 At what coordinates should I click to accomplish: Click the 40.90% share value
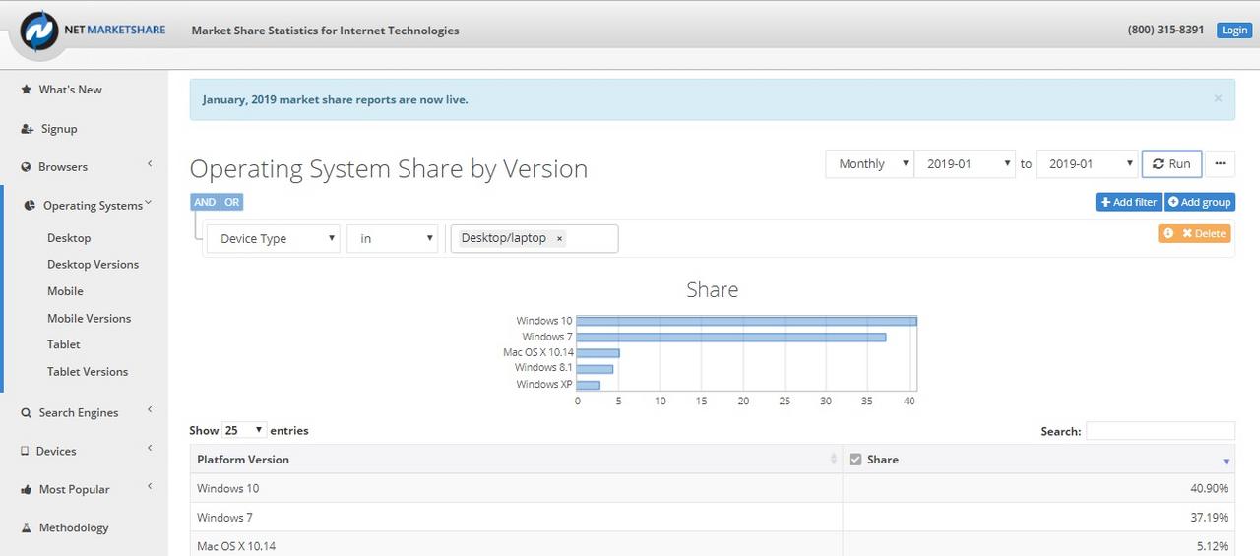(1209, 489)
